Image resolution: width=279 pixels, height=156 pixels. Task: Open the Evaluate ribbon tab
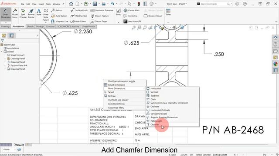click(x=51, y=26)
